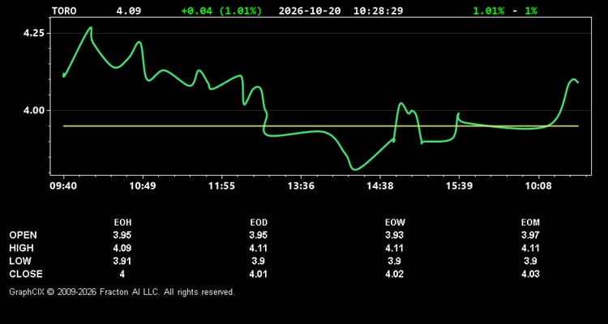
Task: Click the TORO ticker symbol
Action: 64,11
